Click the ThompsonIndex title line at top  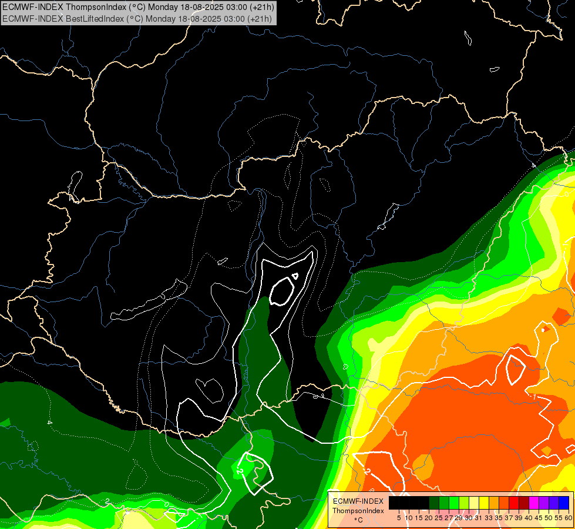coord(138,7)
